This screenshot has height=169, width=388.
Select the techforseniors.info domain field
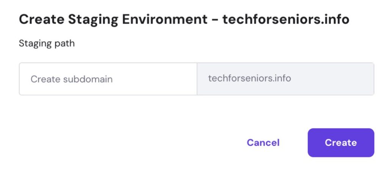point(285,79)
